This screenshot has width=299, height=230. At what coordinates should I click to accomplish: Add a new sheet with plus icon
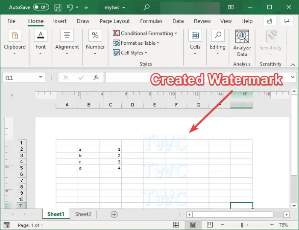point(114,214)
